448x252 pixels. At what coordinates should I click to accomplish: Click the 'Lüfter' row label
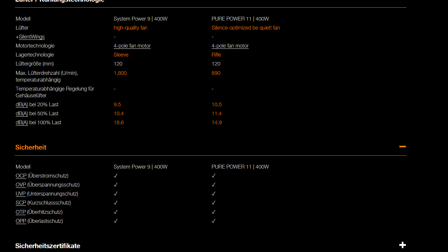click(x=22, y=28)
